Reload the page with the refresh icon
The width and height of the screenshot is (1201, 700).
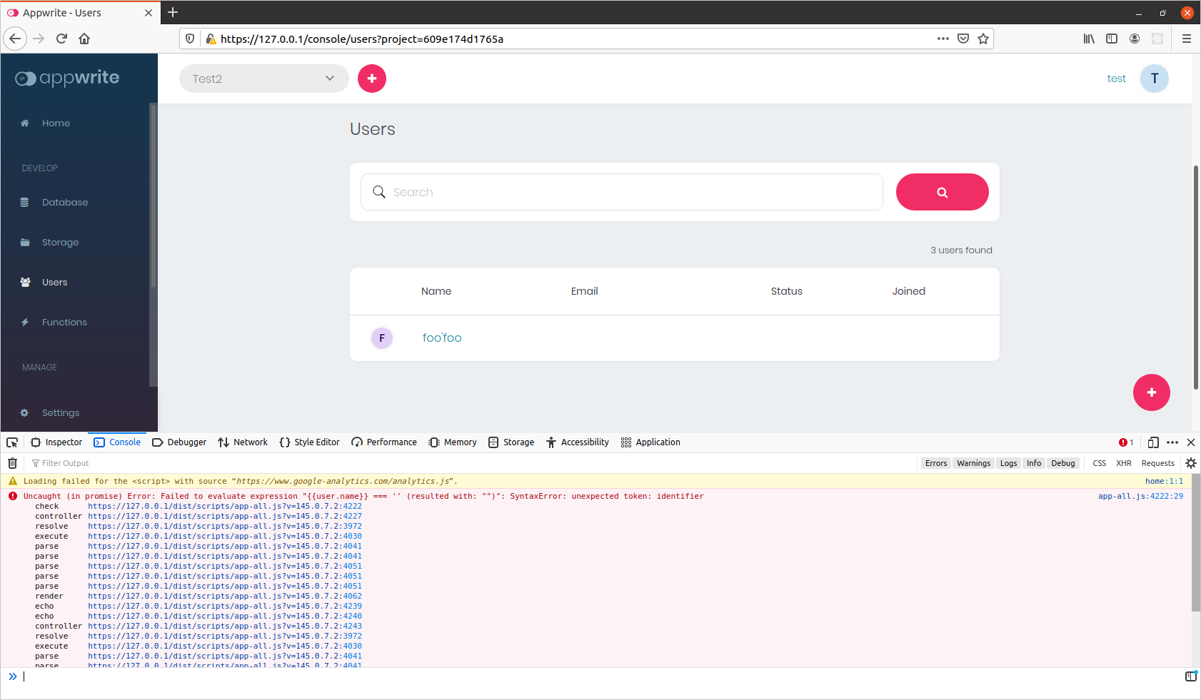61,39
